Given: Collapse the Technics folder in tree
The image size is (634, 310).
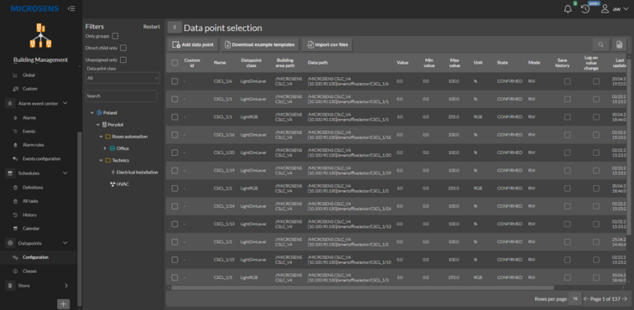Looking at the screenshot, I should (x=101, y=161).
